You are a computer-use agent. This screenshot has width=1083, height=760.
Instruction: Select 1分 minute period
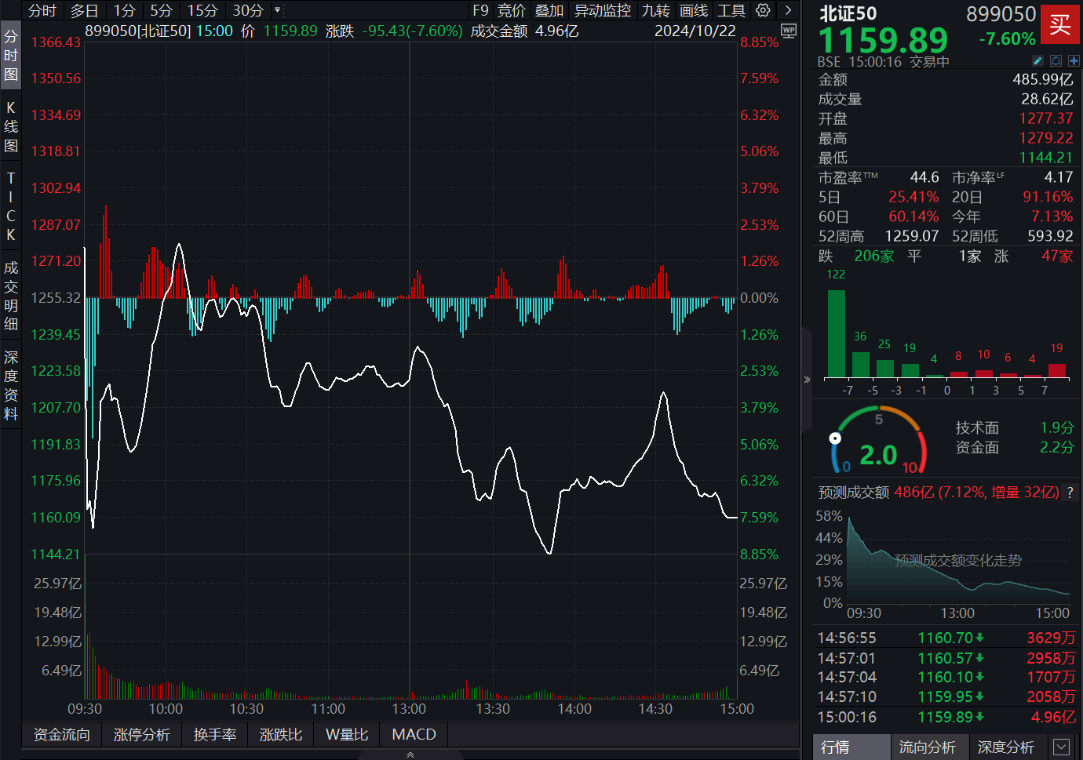coord(125,10)
